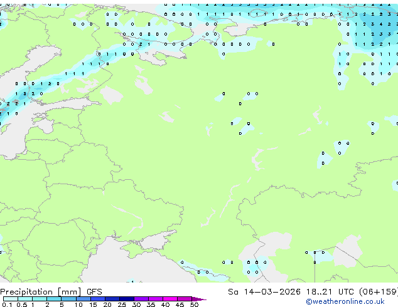Pick the 30–35 mm purple legend swatch
The height and width of the screenshot is (307, 398).
click(x=141, y=299)
